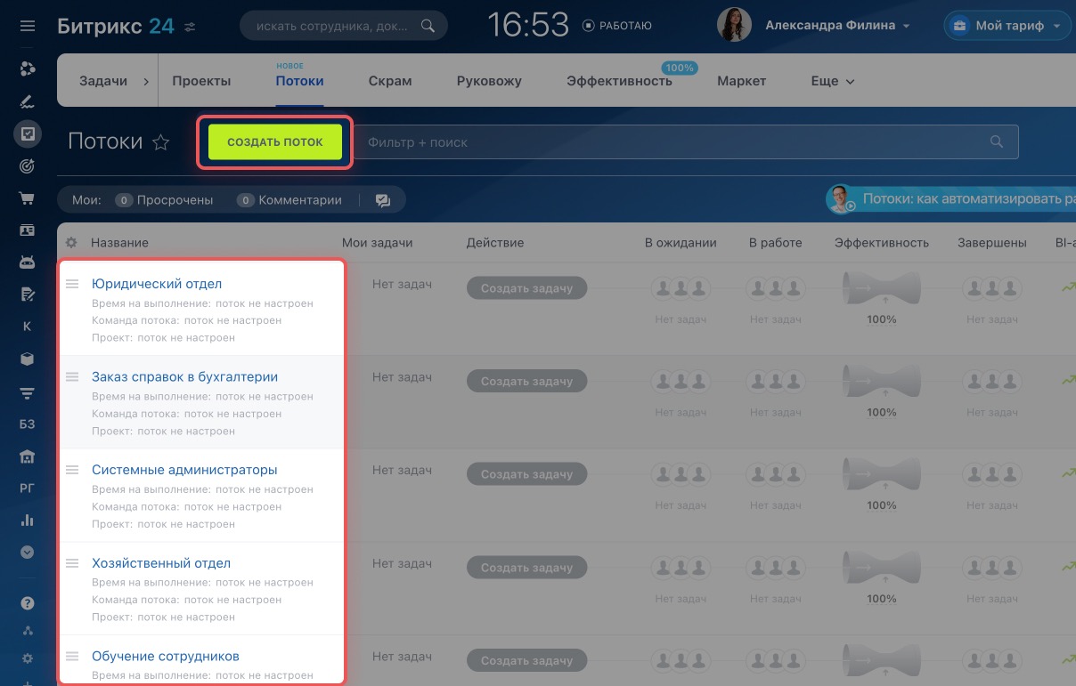Open the collaboration three-circles sidebar icon
Image resolution: width=1076 pixels, height=686 pixels.
28,69
